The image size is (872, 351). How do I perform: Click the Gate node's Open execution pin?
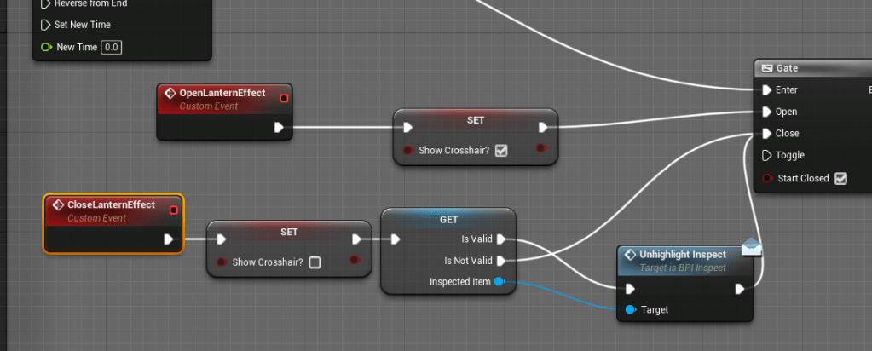(x=765, y=112)
